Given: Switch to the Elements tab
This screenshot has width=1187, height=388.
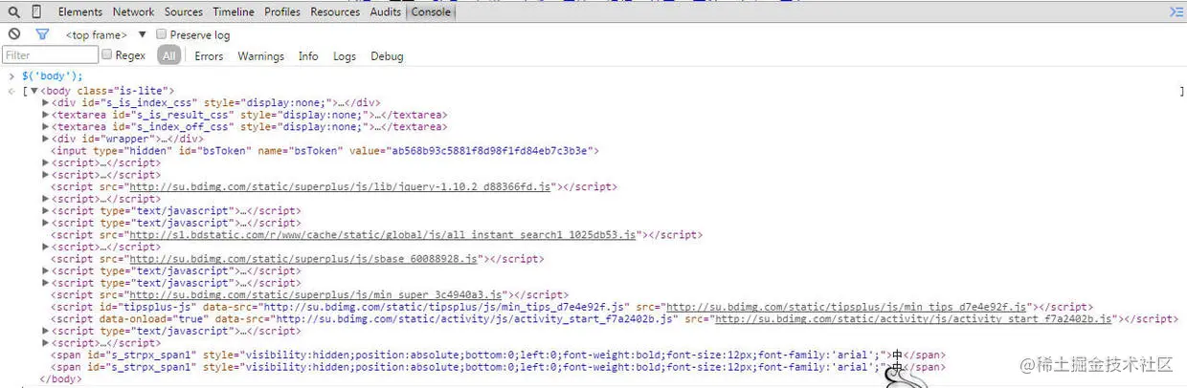Looking at the screenshot, I should (80, 12).
